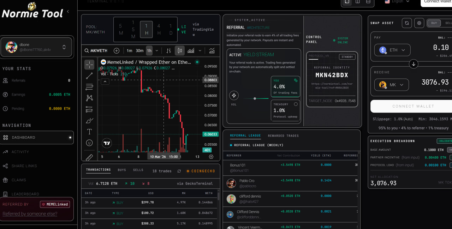
Task: Select the 1H pool timeframe
Action: pos(146,30)
